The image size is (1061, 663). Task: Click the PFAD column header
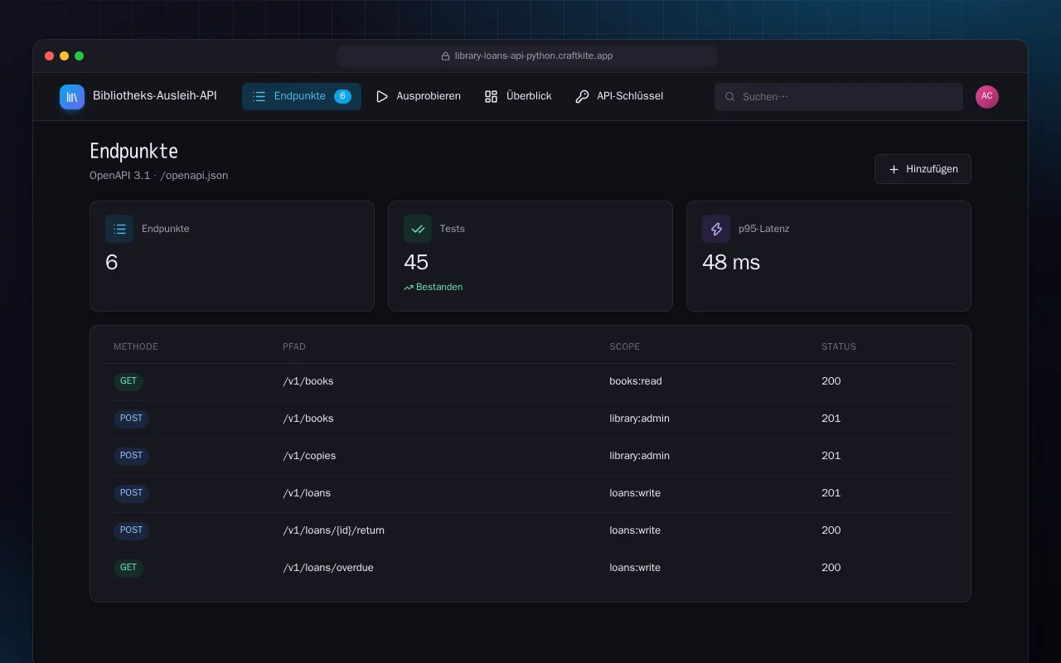point(294,346)
